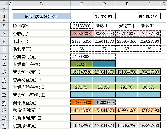
Task: Select operating income cell 166041370
Action: (x=104, y=72)
